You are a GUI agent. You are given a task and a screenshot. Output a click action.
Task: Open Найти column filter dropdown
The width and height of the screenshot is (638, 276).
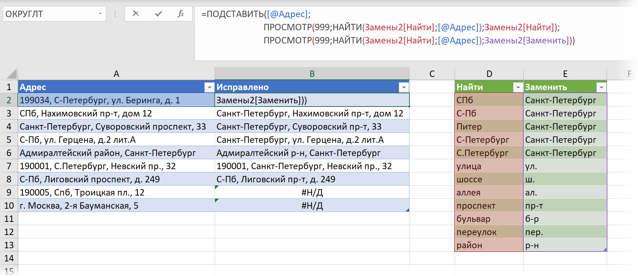tap(518, 87)
